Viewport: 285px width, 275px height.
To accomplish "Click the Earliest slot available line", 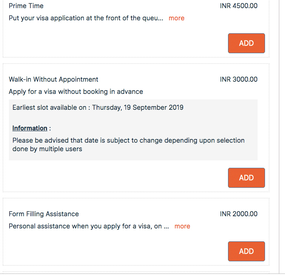I will pyautogui.click(x=51, y=108).
